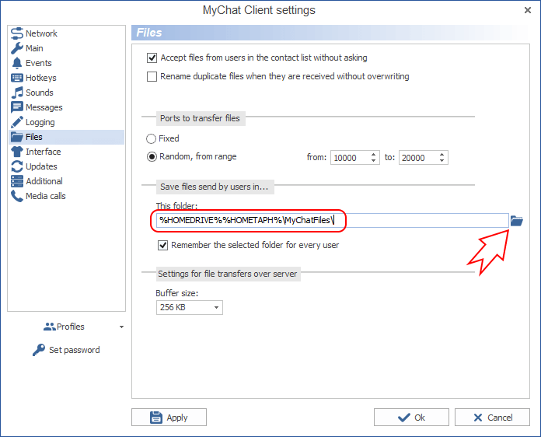The width and height of the screenshot is (541, 437).
Task: Go to Main settings section
Action: point(66,48)
